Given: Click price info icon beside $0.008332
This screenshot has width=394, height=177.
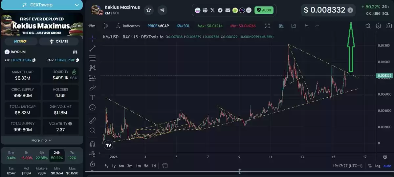Looking at the screenshot, I should pyautogui.click(x=350, y=10).
